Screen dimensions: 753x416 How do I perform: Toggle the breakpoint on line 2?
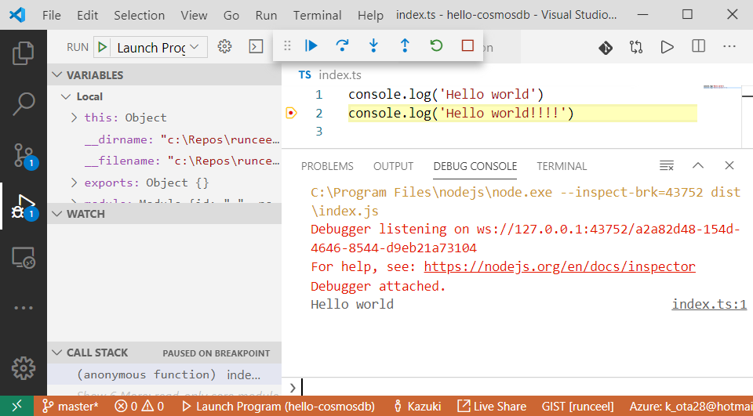pyautogui.click(x=292, y=114)
